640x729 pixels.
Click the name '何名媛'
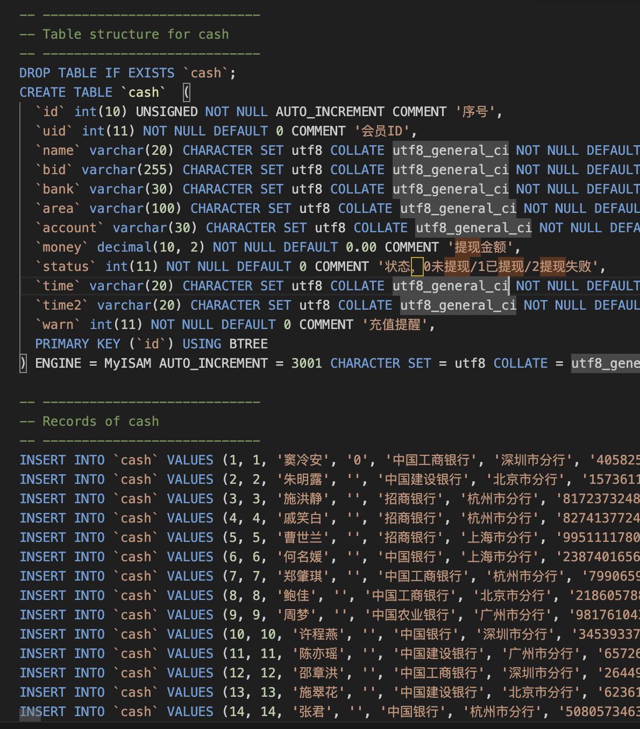(x=303, y=557)
